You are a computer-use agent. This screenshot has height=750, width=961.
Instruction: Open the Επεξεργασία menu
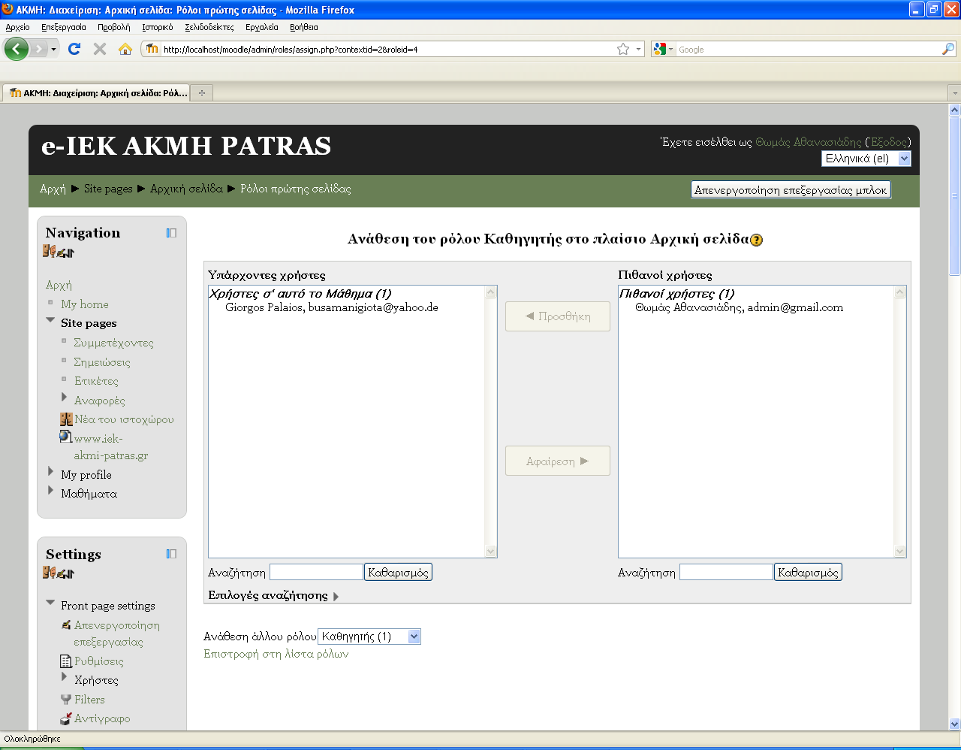click(64, 27)
